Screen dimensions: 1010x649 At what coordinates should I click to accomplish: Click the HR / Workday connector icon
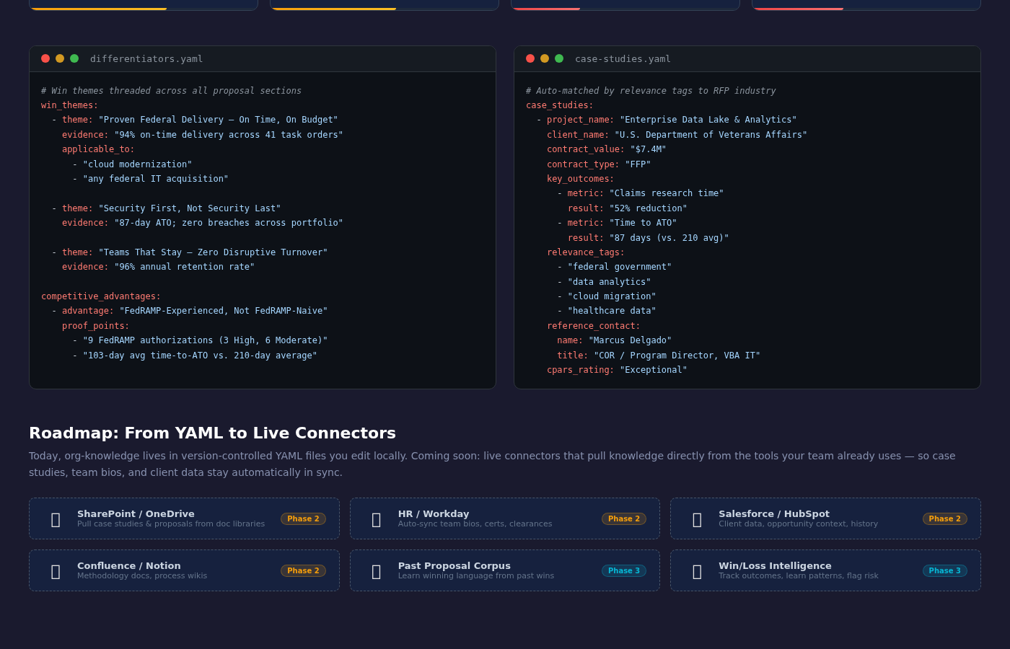click(376, 518)
